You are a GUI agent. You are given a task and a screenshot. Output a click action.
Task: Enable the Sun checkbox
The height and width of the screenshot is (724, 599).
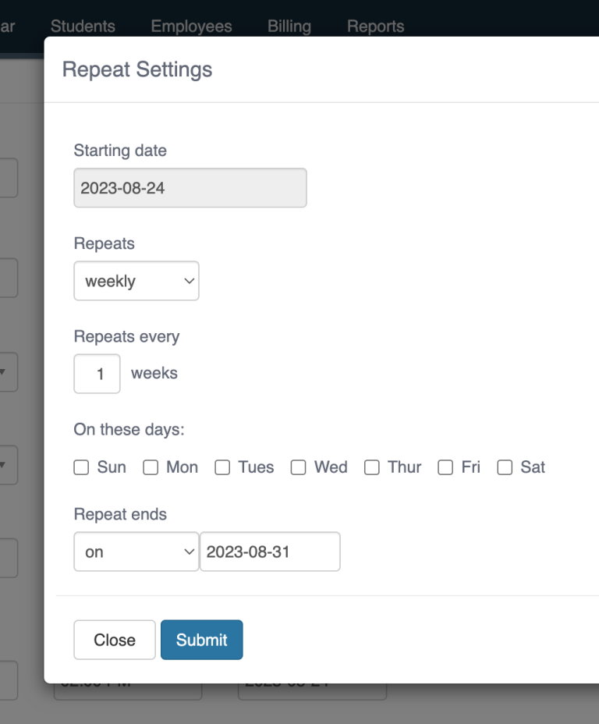click(x=81, y=467)
